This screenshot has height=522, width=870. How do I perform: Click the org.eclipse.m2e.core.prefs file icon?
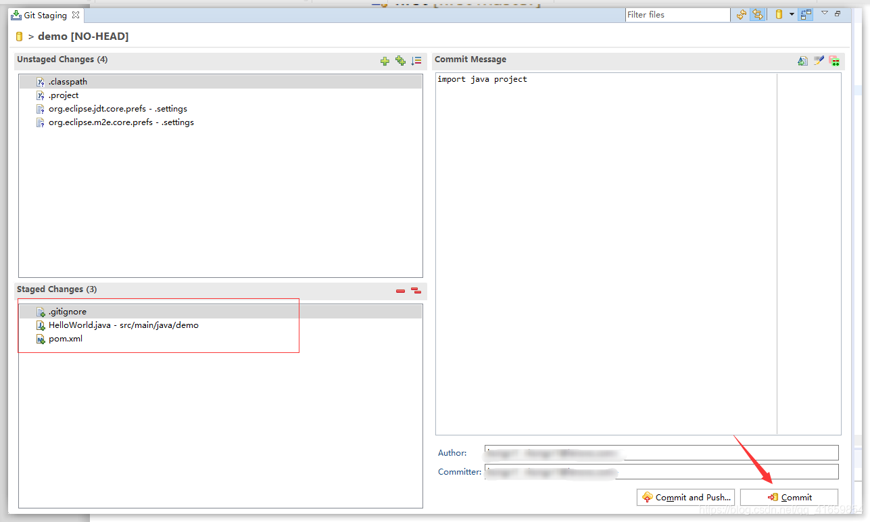pyautogui.click(x=41, y=122)
